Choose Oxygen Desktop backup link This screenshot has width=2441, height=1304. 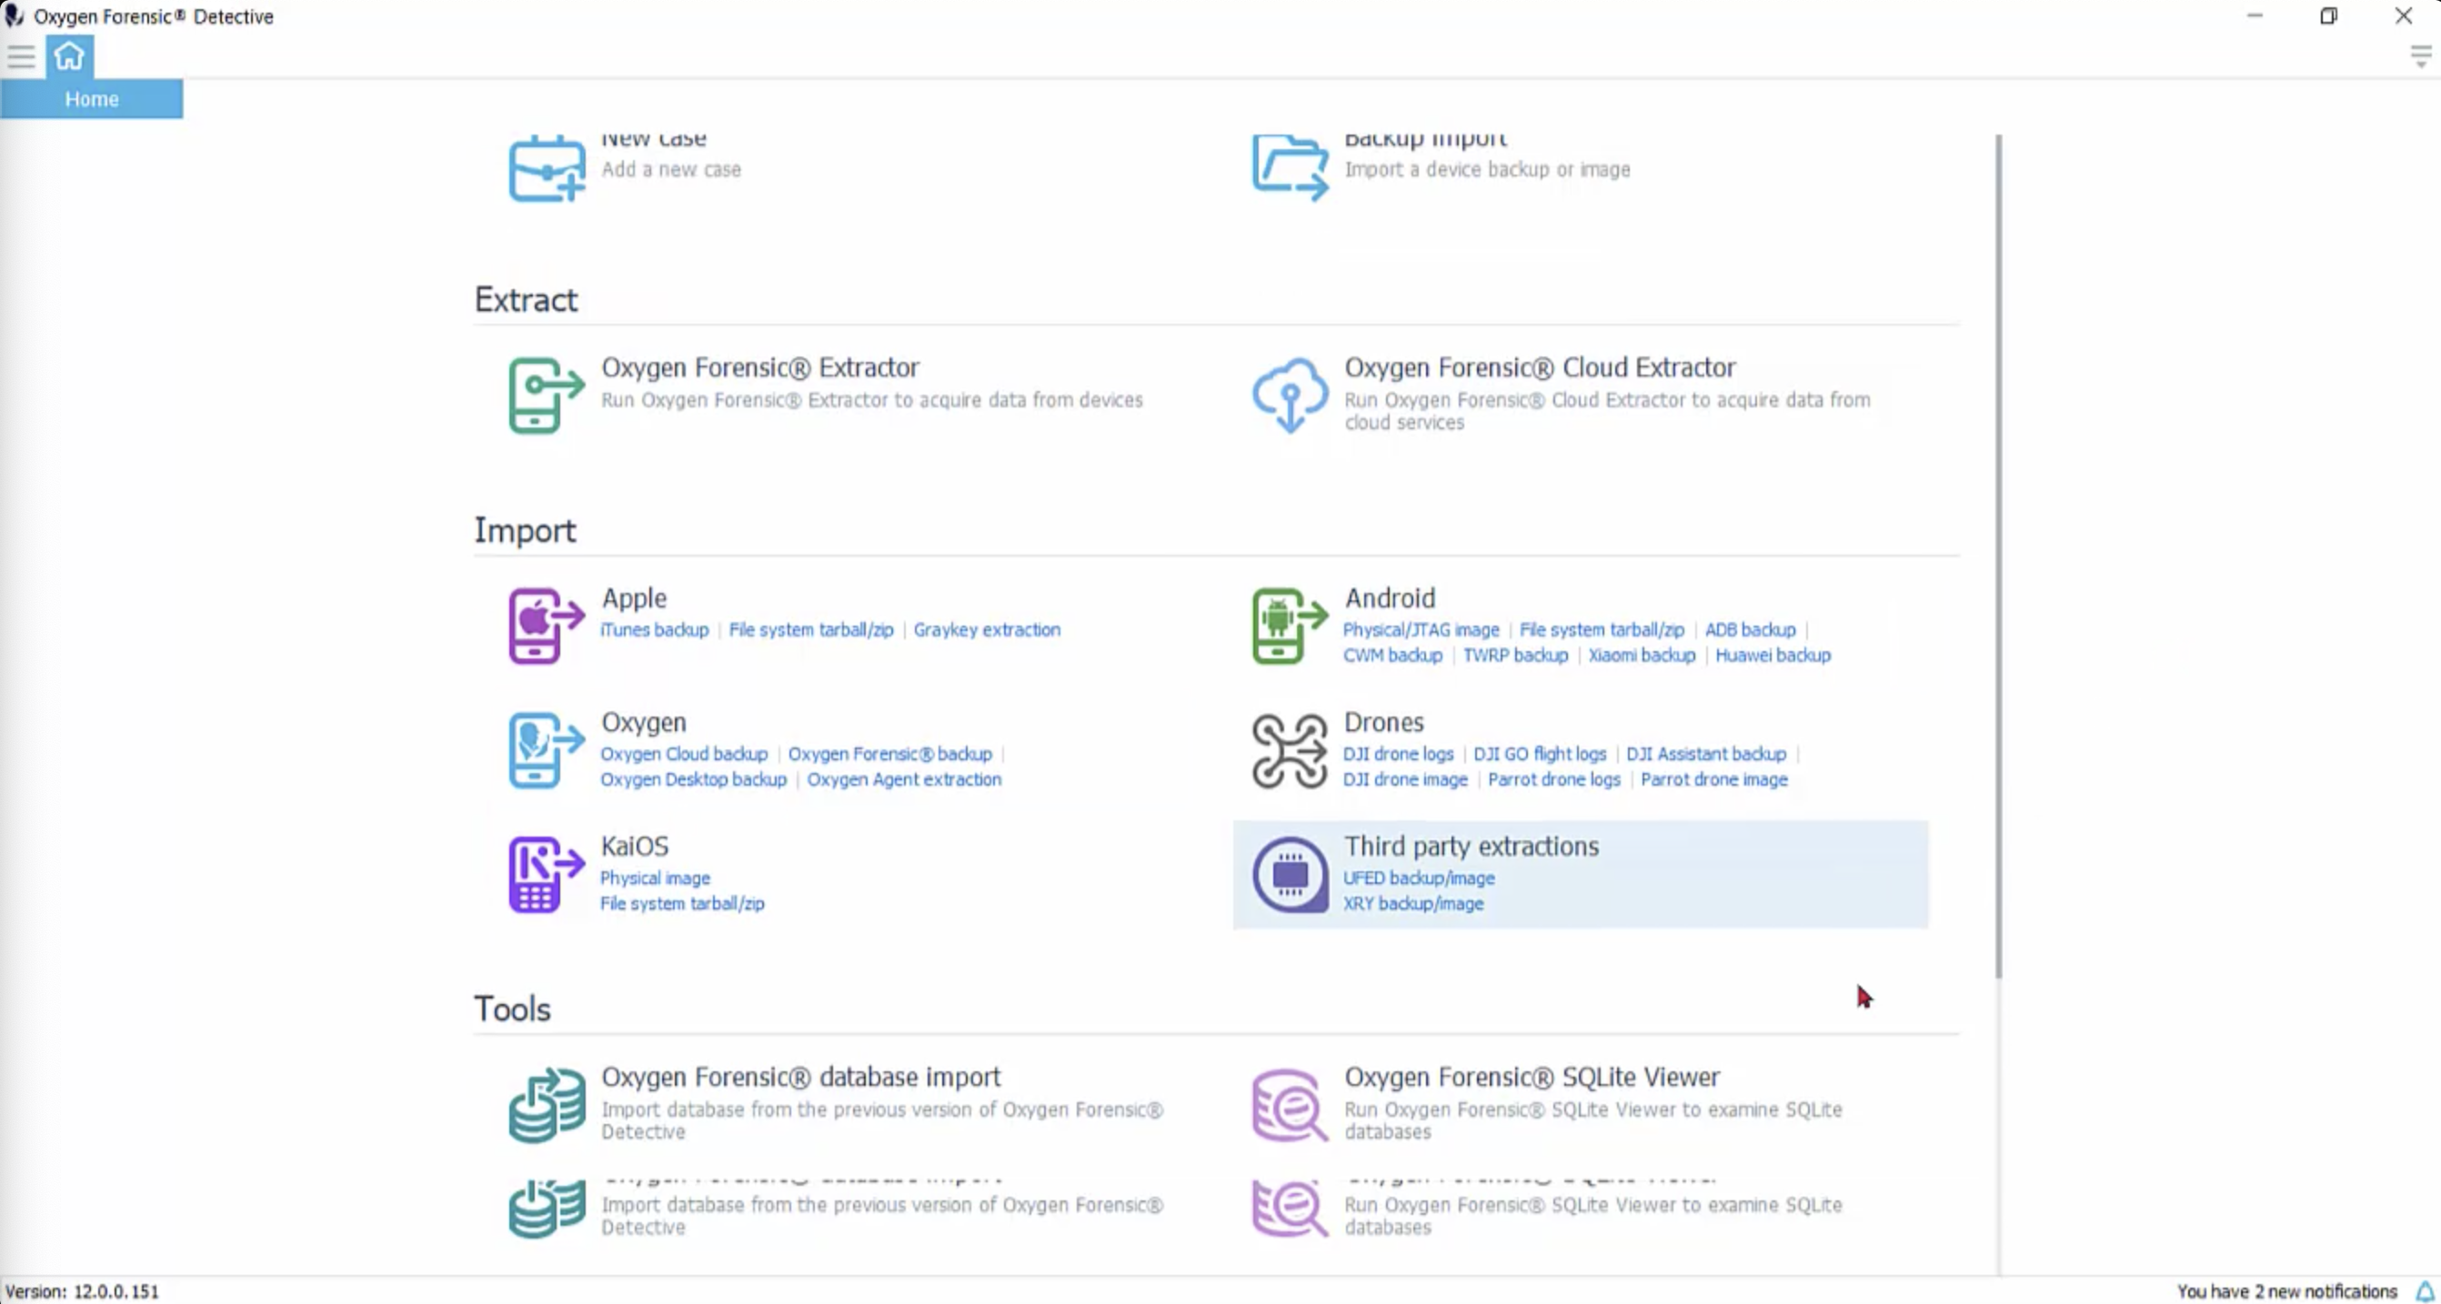[693, 779]
